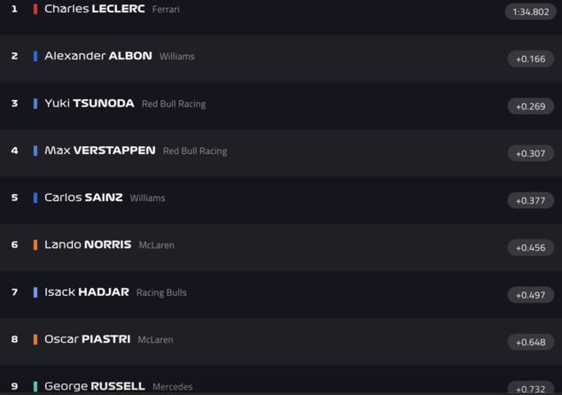Click the Racing Bulls team label
The width and height of the screenshot is (562, 395).
161,292
